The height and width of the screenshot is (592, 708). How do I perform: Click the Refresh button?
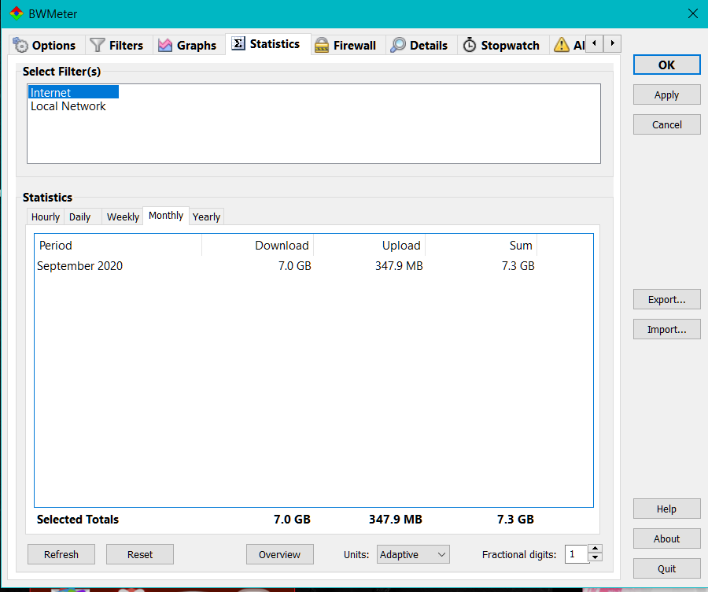pos(61,554)
